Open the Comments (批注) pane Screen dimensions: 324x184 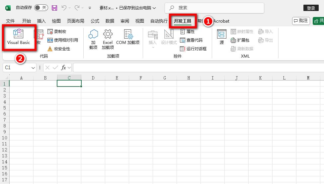(x=301, y=21)
